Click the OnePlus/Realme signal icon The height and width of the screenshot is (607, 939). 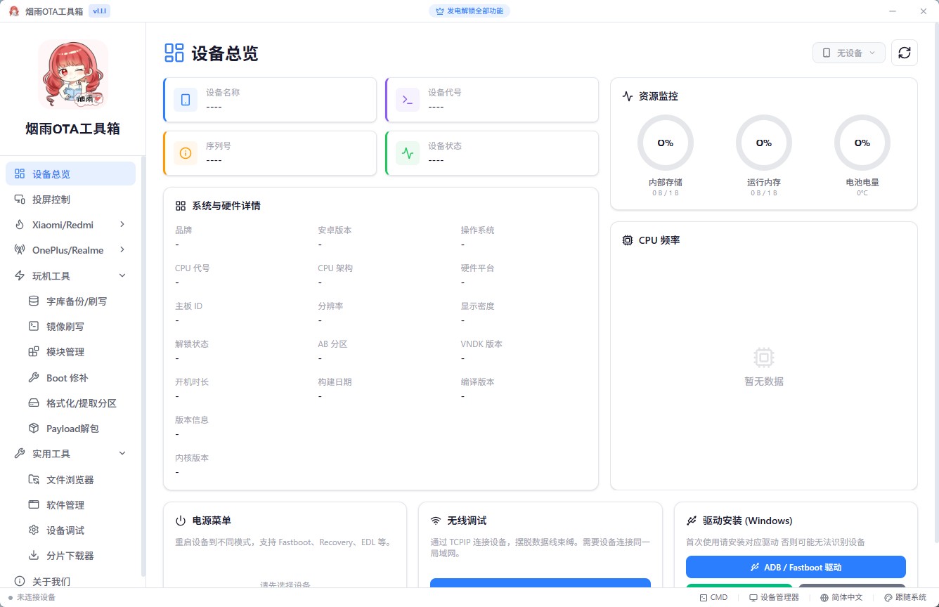coord(20,250)
